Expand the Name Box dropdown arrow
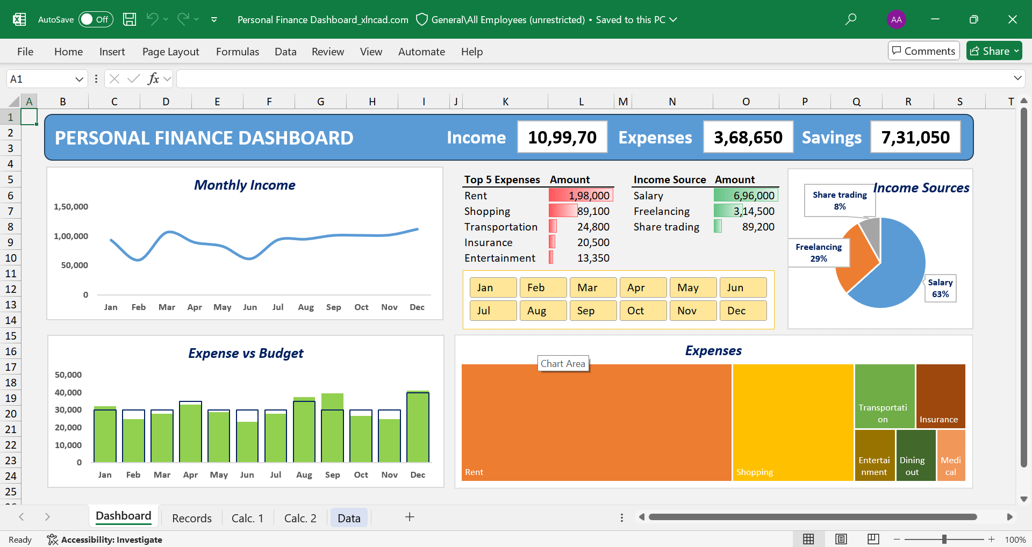The height and width of the screenshot is (547, 1032). coord(79,79)
